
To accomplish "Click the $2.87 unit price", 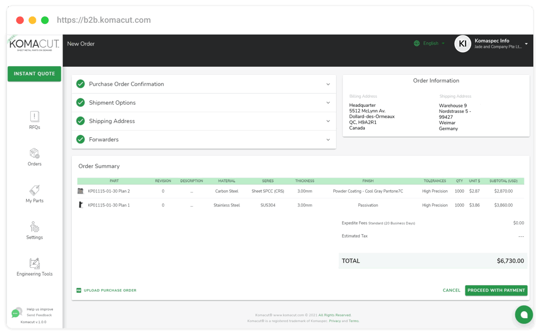I will click(474, 191).
